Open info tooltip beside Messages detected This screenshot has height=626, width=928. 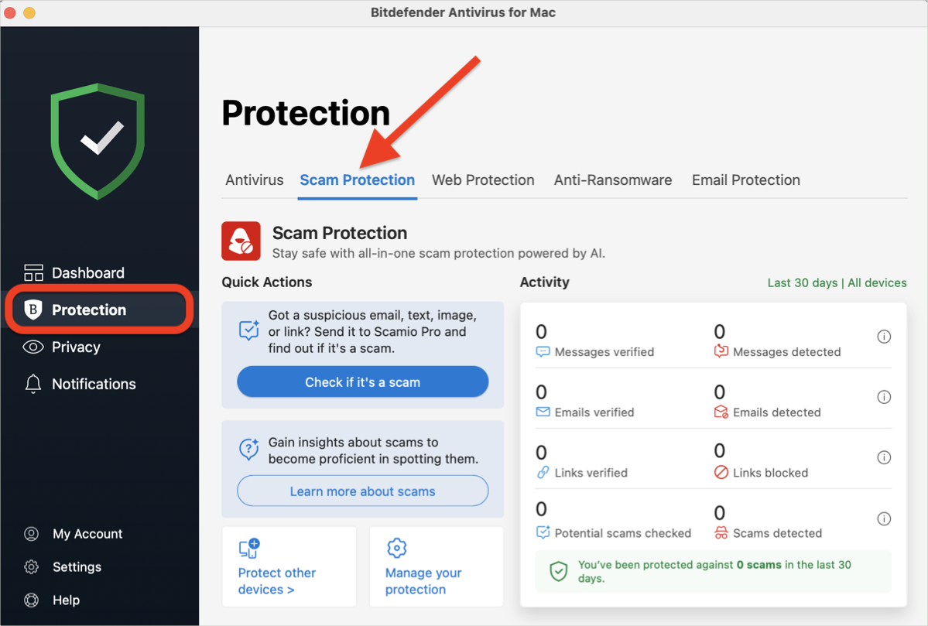pyautogui.click(x=884, y=337)
